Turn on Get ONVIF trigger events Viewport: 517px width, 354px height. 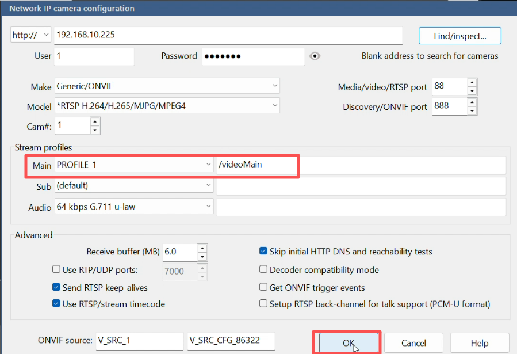[263, 287]
